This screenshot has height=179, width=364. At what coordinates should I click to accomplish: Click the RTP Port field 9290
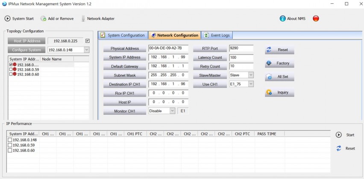(241, 48)
